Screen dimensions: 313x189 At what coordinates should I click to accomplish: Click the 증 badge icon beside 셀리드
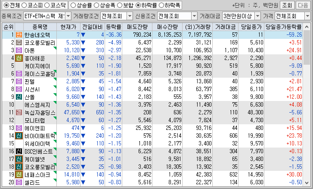(19, 183)
